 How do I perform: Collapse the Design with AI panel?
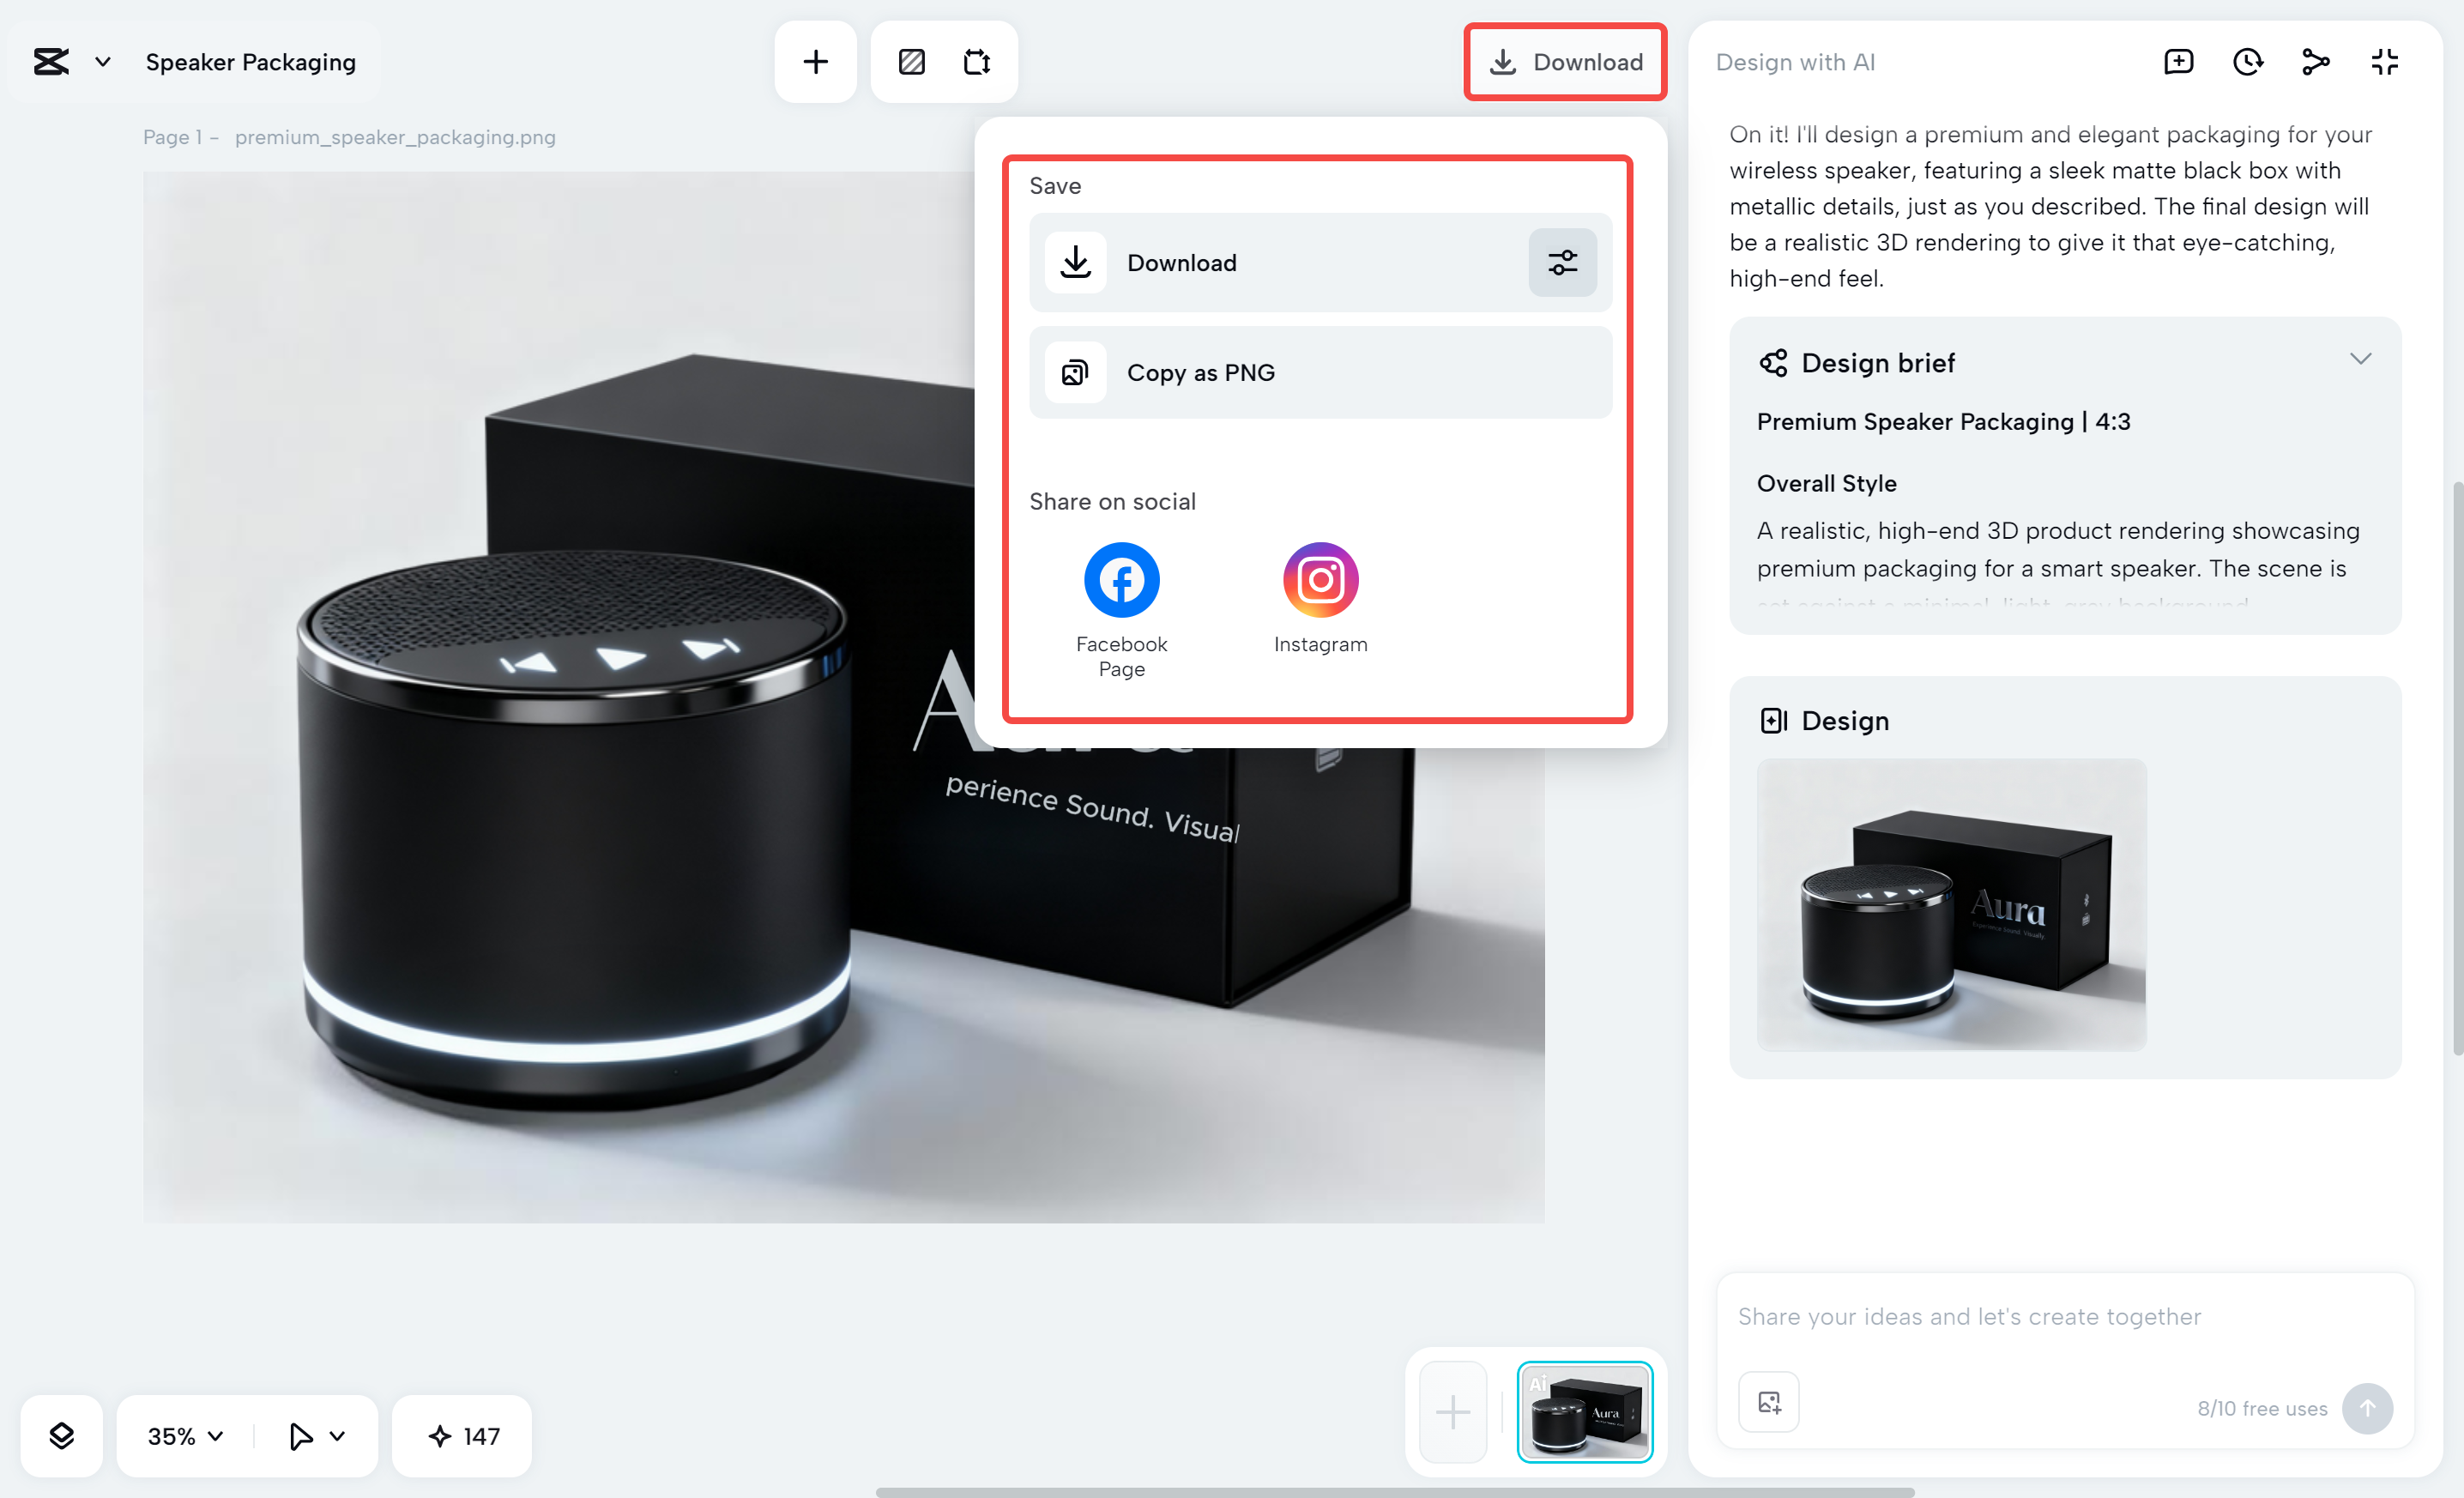coord(2383,61)
